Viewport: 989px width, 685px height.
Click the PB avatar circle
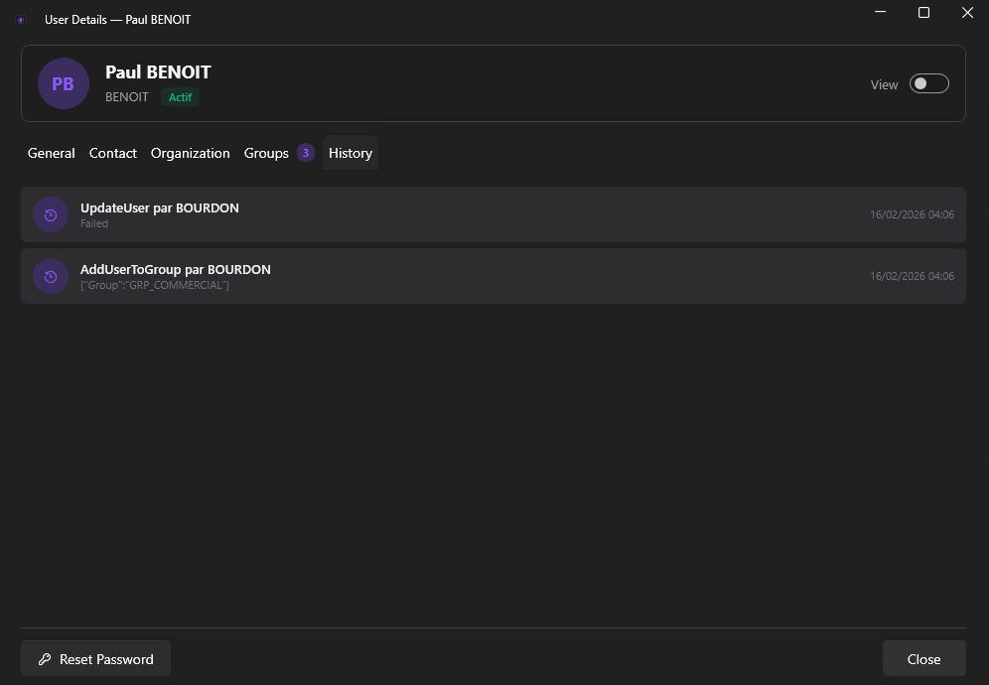pyautogui.click(x=63, y=83)
